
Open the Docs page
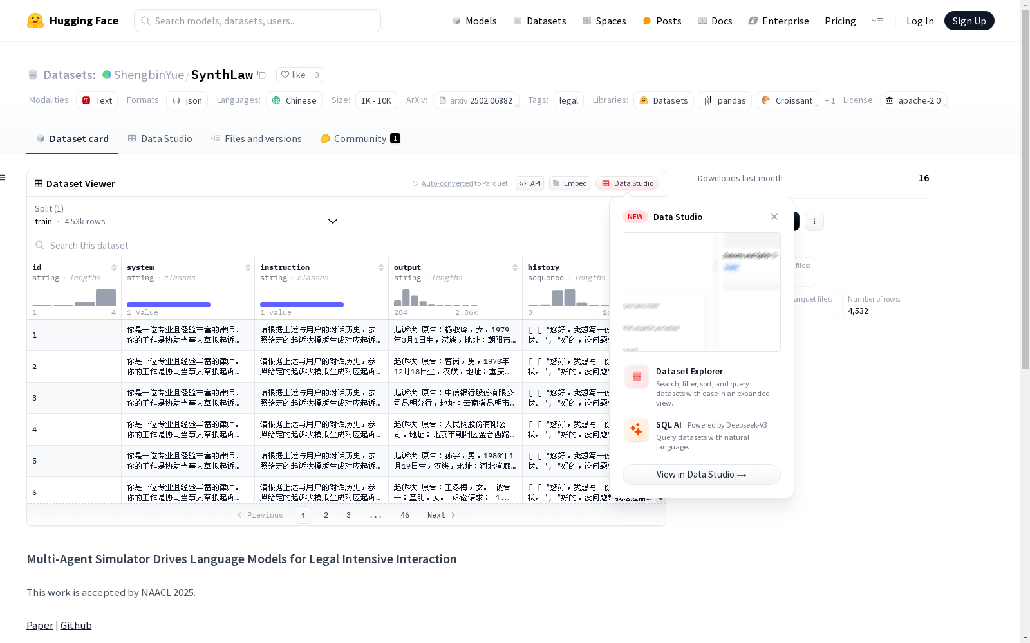pyautogui.click(x=715, y=21)
